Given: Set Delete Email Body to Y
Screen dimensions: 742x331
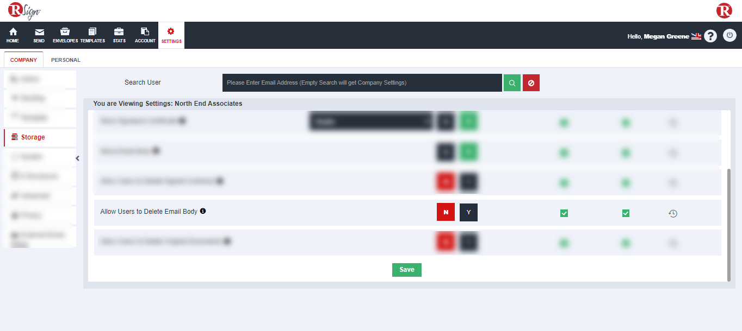Looking at the screenshot, I should (468, 212).
